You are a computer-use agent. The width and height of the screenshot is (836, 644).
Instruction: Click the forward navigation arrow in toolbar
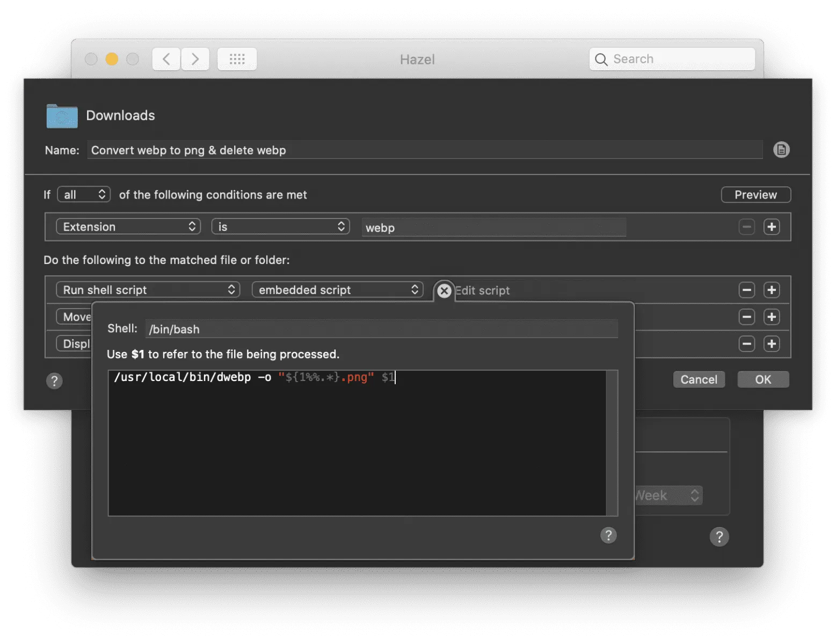coord(195,59)
